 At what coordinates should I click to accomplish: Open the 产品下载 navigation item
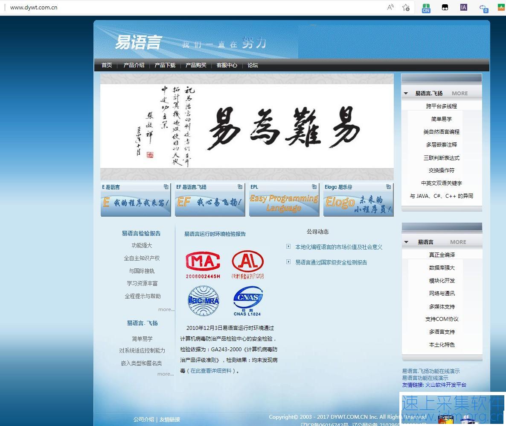point(165,65)
